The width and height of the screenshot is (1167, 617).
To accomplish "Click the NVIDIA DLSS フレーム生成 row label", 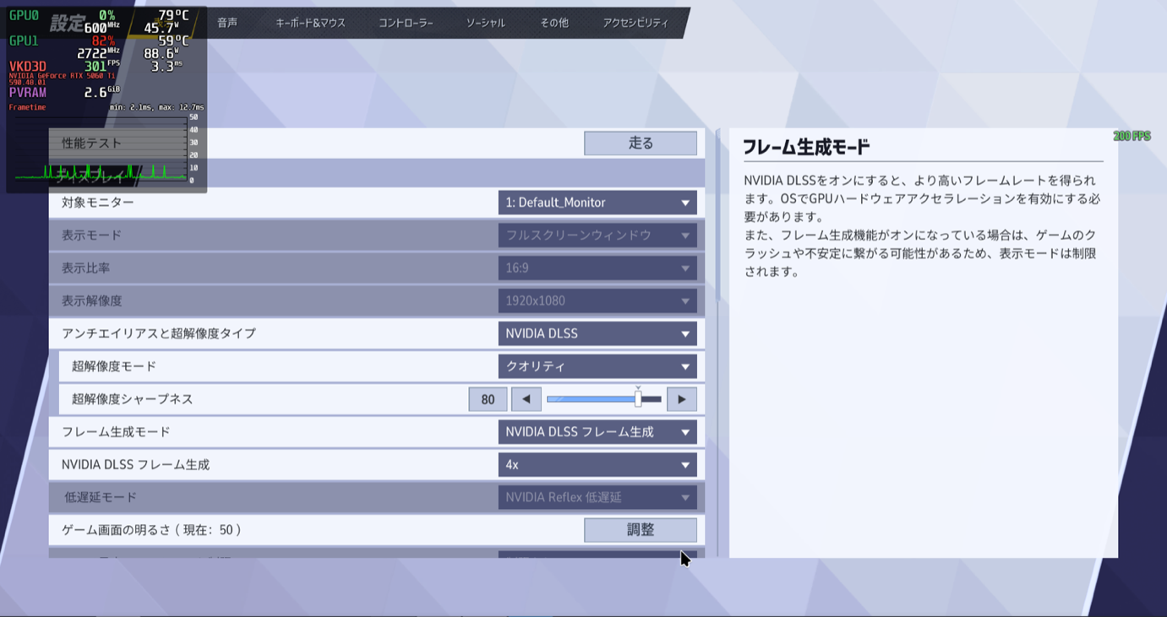I will pyautogui.click(x=135, y=465).
